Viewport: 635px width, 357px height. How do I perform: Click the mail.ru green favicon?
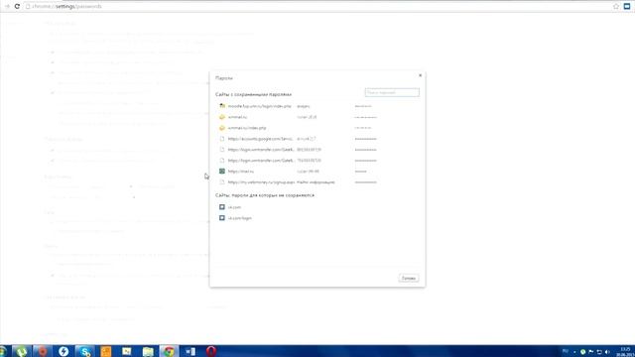[x=222, y=172]
